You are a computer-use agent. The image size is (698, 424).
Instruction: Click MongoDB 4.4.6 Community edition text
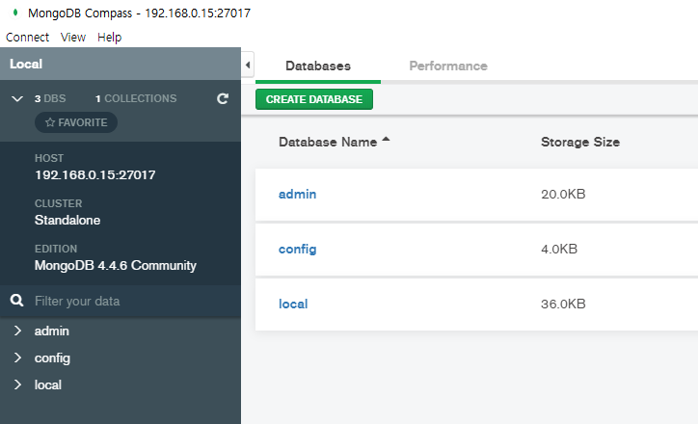(116, 266)
